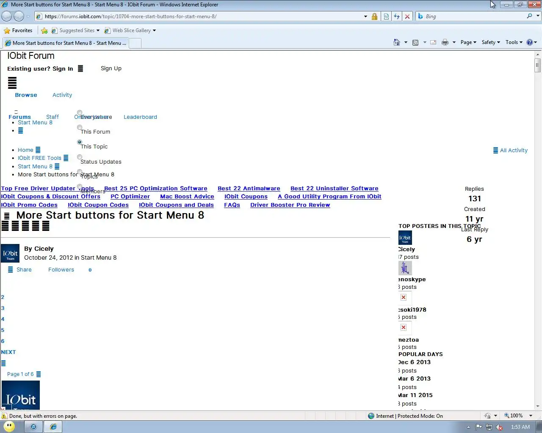
Task: Click the Staff link
Action: tap(53, 117)
